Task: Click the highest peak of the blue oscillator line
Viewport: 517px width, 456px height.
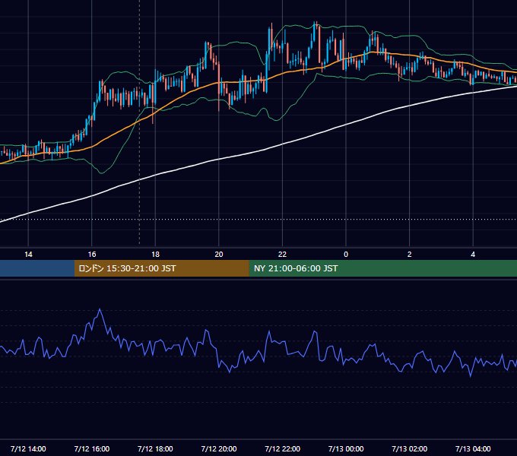Action: (100, 309)
